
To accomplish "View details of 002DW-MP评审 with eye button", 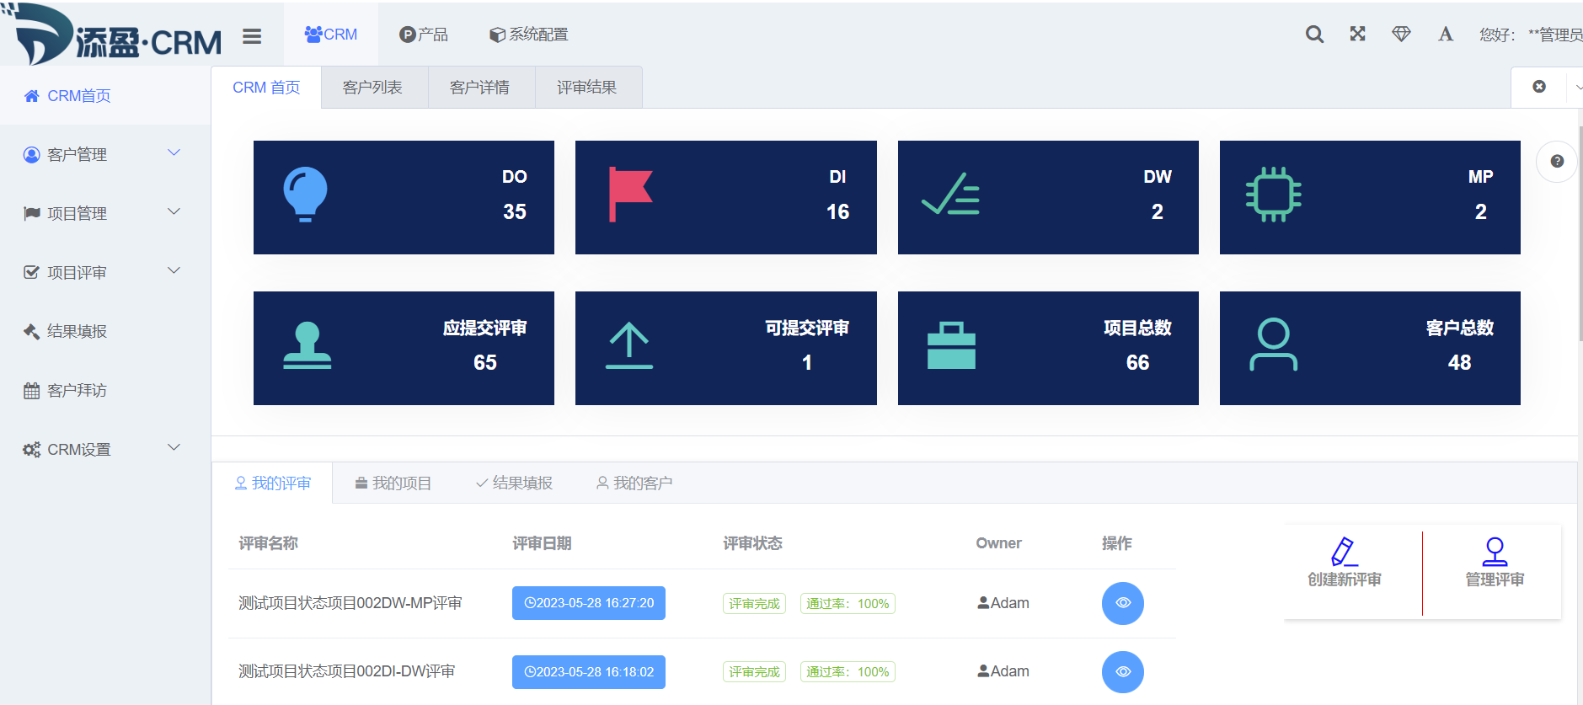I will (x=1123, y=603).
